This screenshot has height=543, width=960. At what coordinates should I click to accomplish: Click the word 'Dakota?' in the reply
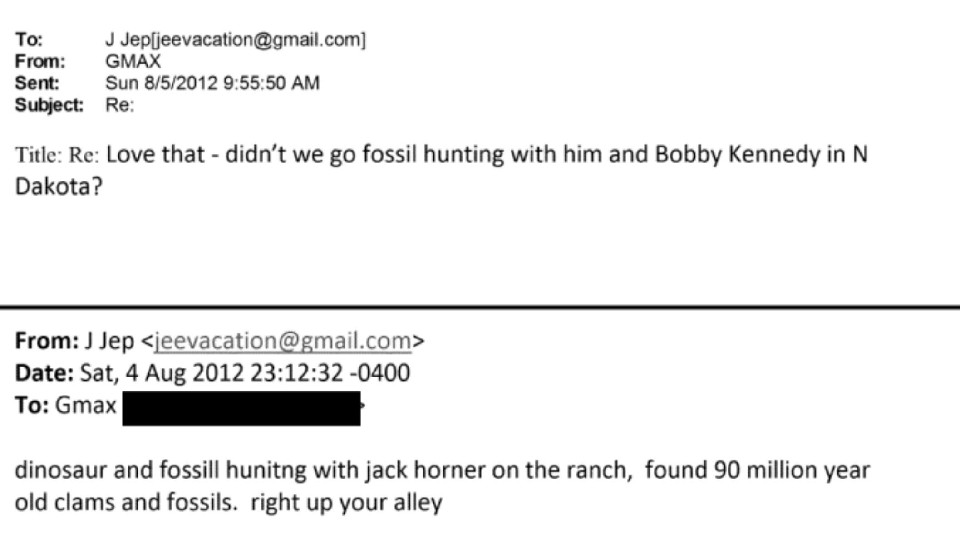click(x=59, y=186)
